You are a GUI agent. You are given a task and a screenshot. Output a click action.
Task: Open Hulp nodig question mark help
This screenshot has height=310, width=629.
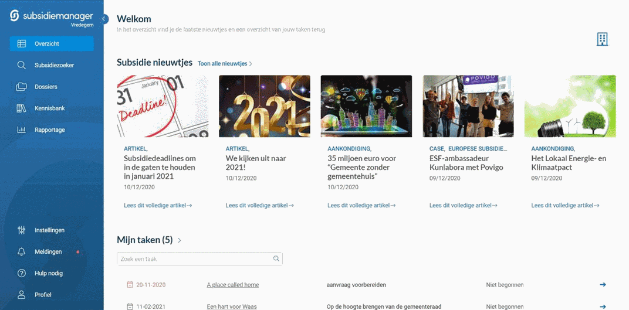21,273
